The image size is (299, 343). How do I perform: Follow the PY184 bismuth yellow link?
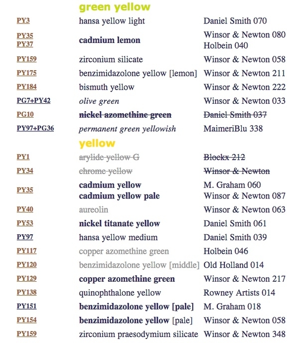(26, 87)
